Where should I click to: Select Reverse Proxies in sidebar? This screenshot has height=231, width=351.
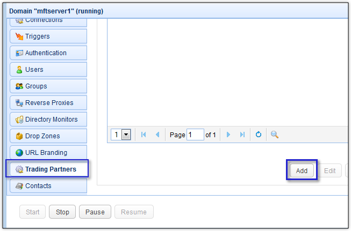48,103
